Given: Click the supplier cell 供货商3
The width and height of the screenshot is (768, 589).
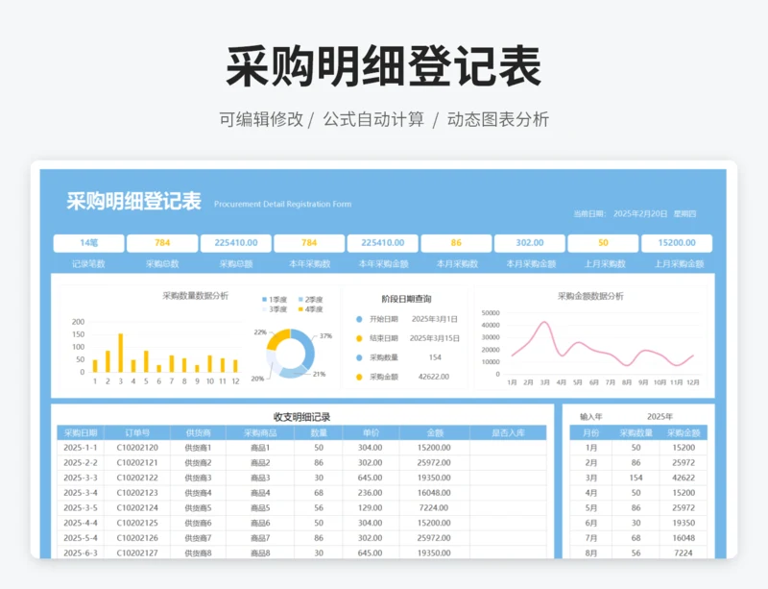Looking at the screenshot, I should pos(198,478).
